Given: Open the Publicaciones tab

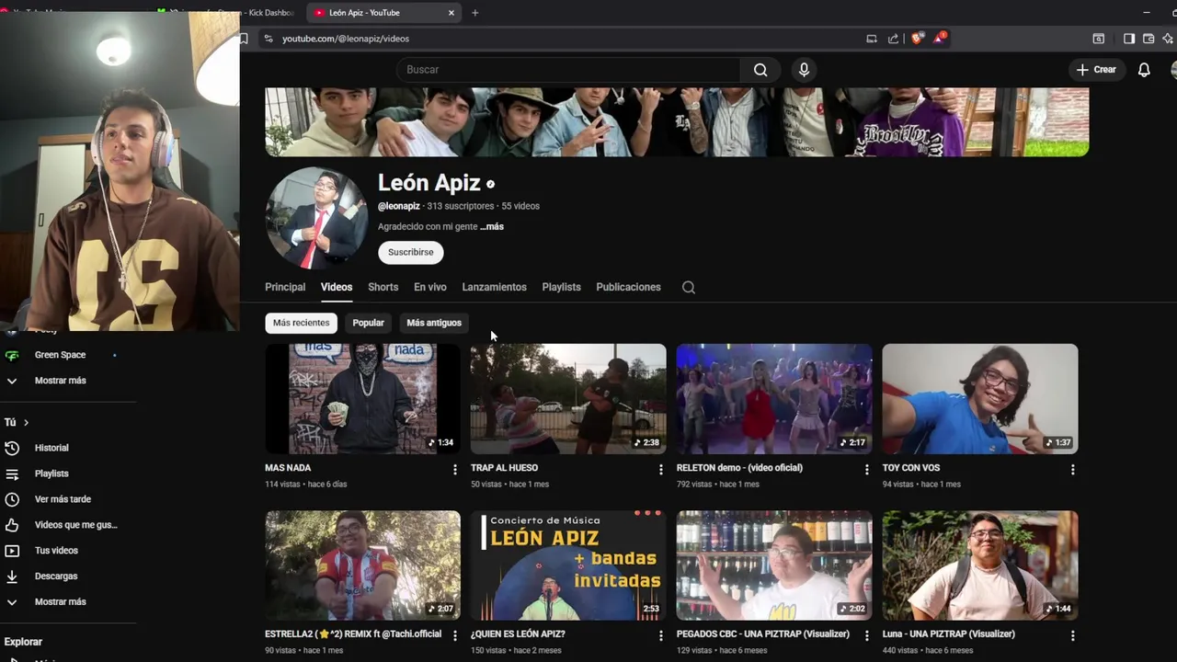Looking at the screenshot, I should pos(628,287).
